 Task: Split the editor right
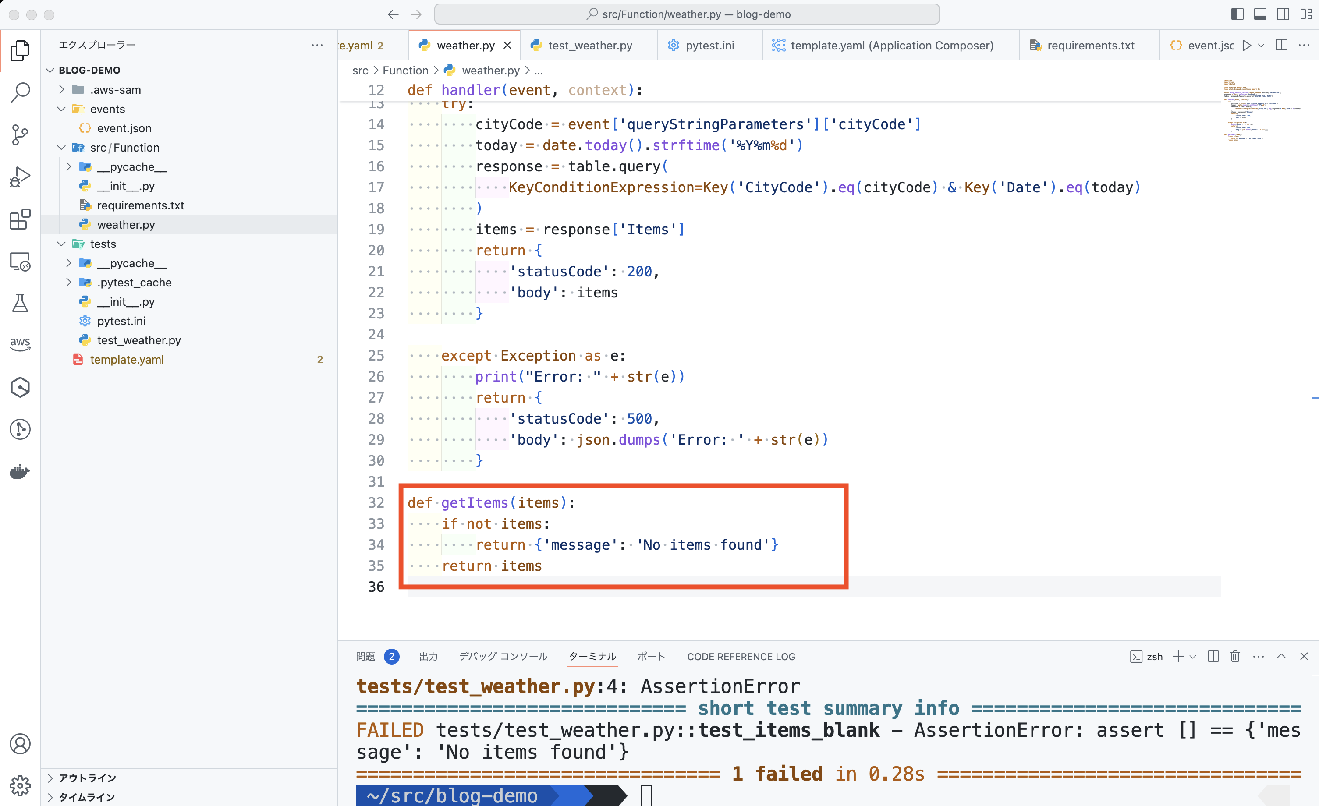(x=1281, y=46)
